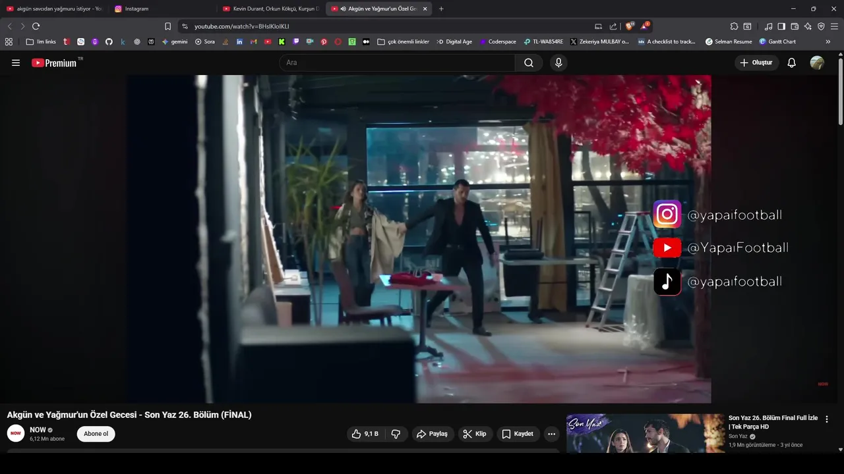Open site information icon beside URL
The height and width of the screenshot is (474, 844).
click(x=185, y=26)
